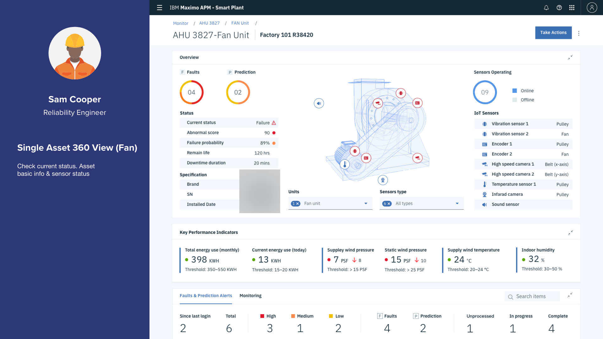Image resolution: width=603 pixels, height=339 pixels.
Task: Open the Sensors type dropdown arrow
Action: coord(457,203)
